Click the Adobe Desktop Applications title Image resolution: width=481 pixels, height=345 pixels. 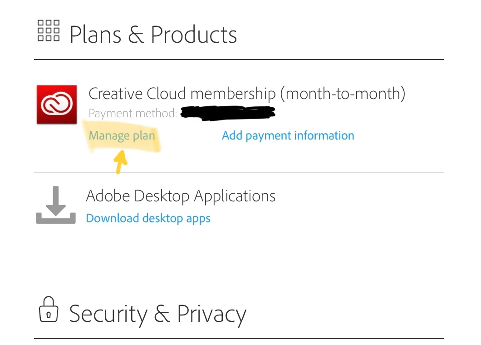[181, 196]
